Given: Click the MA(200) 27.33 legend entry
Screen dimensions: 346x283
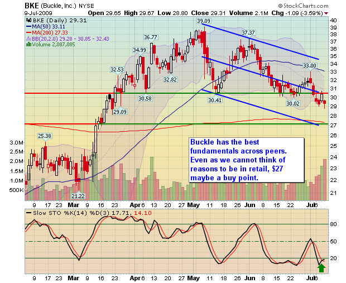Looking at the screenshot, I should 50,33.
